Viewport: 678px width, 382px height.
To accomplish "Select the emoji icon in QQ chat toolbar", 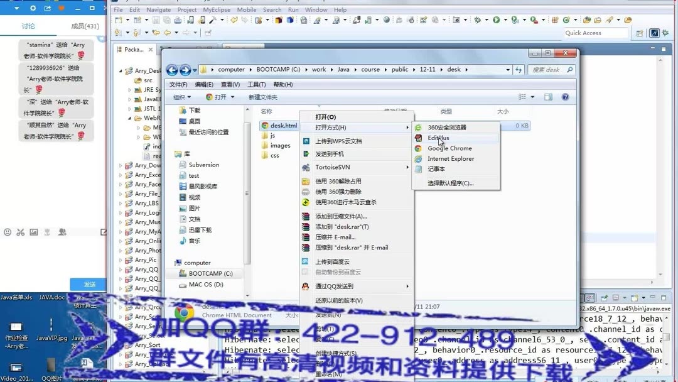I will pos(8,232).
